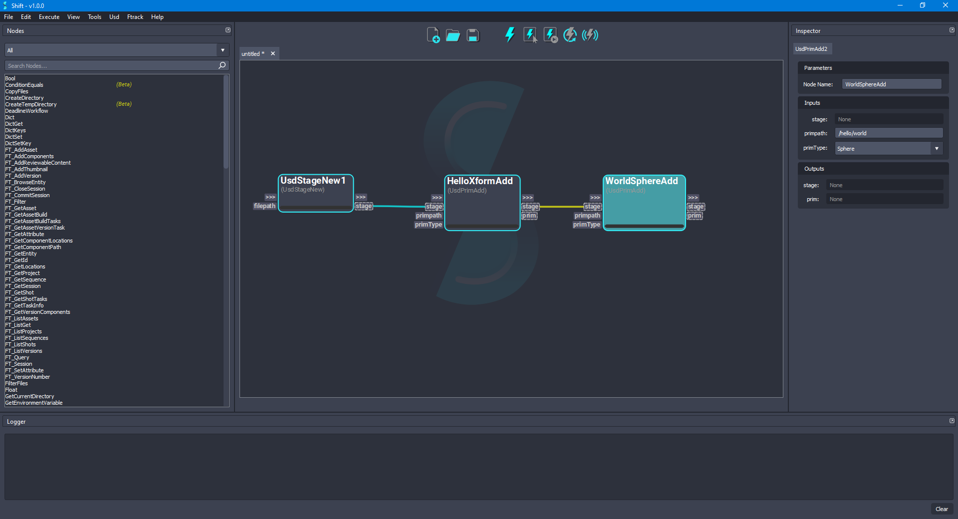Open the primType dropdown in Inspector
This screenshot has height=519, width=958.
937,148
